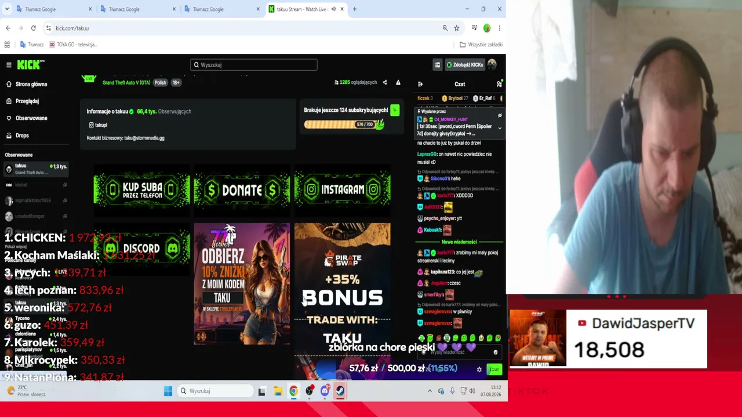Go back in Chrome

8,28
